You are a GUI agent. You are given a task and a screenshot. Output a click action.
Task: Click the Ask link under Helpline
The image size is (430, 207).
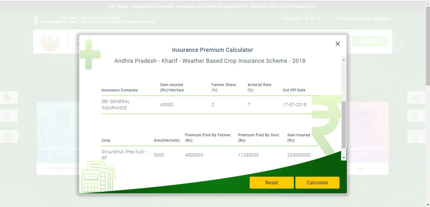tap(361, 169)
